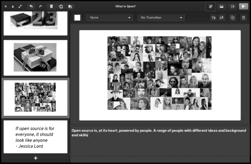The height and width of the screenshot is (164, 251).
Task: Start the slideshow with play button
Action: pyautogui.click(x=243, y=6)
